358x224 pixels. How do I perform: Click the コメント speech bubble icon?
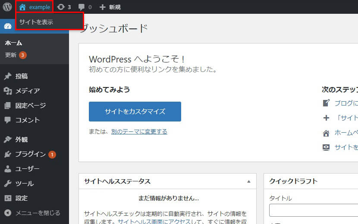coord(7,120)
